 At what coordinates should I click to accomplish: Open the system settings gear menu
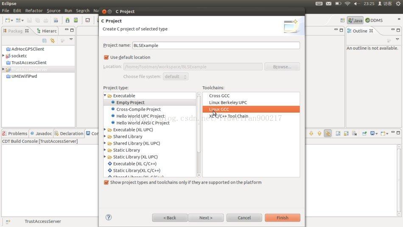(x=398, y=3)
